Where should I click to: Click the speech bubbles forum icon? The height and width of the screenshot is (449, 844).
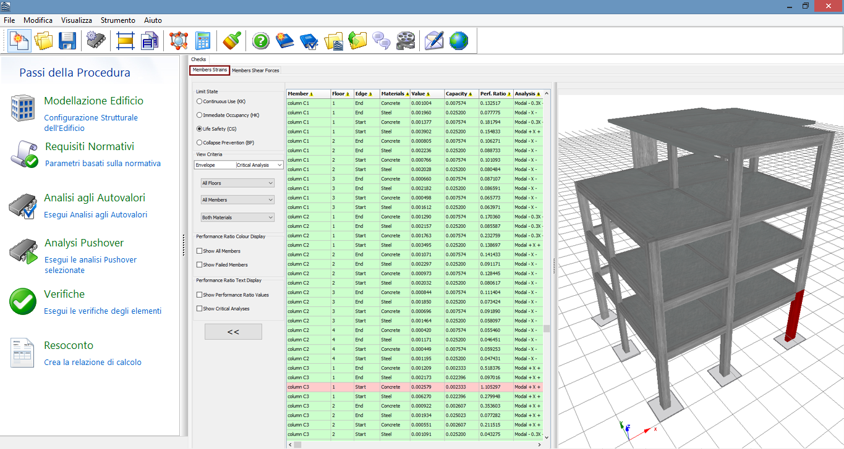coord(382,41)
